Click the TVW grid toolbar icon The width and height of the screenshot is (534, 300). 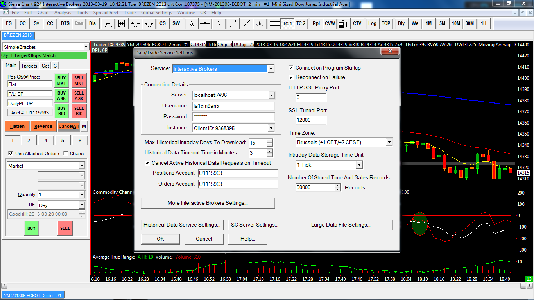click(343, 23)
